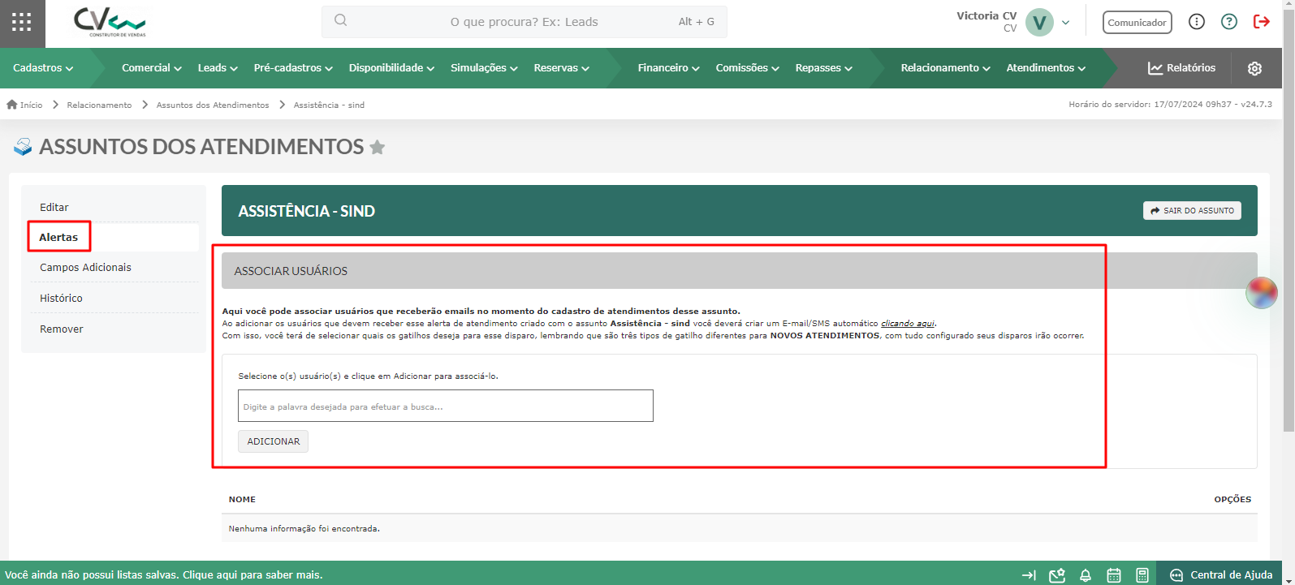The image size is (1295, 585).
Task: Open the settings gear icon
Action: tap(1255, 68)
